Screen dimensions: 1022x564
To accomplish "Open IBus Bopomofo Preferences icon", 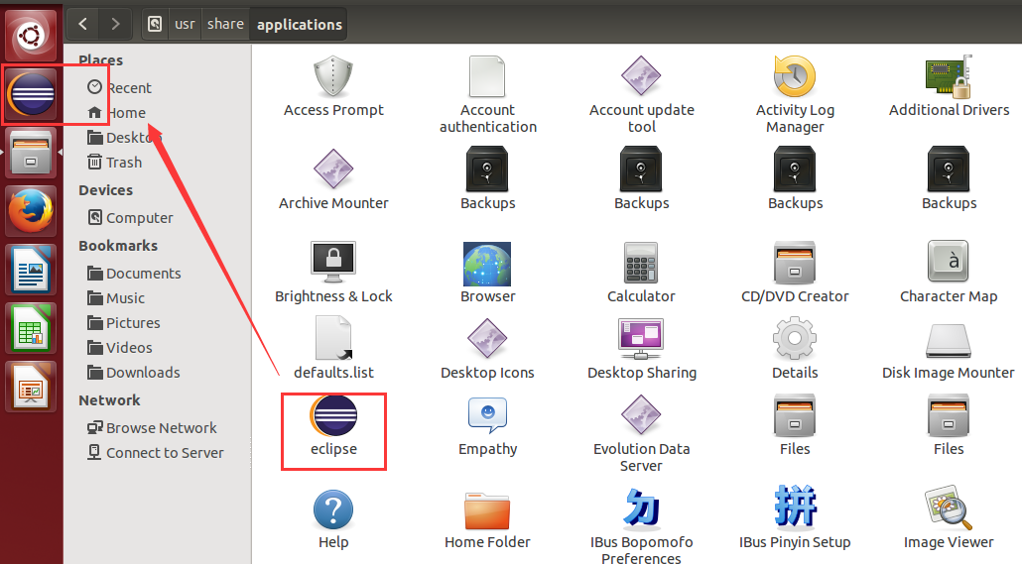I will (x=641, y=508).
